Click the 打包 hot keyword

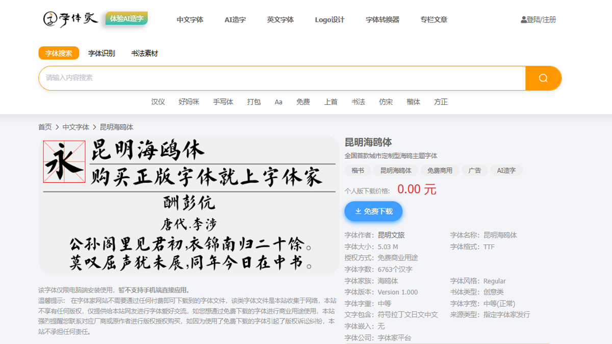[x=254, y=102]
